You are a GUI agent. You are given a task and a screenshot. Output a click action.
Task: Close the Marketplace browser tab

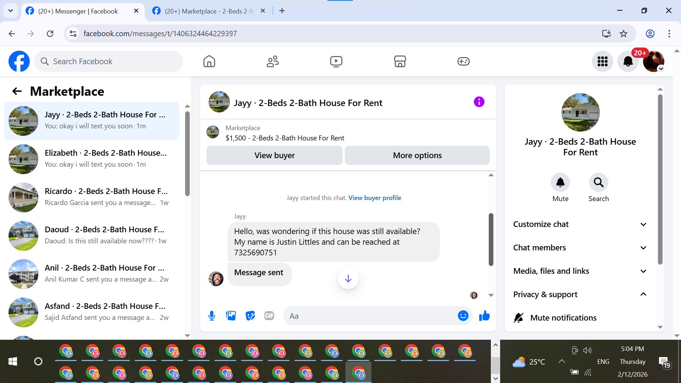point(263,11)
